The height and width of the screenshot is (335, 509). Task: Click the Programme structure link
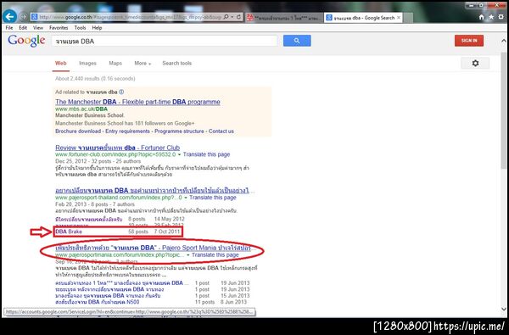point(179,131)
